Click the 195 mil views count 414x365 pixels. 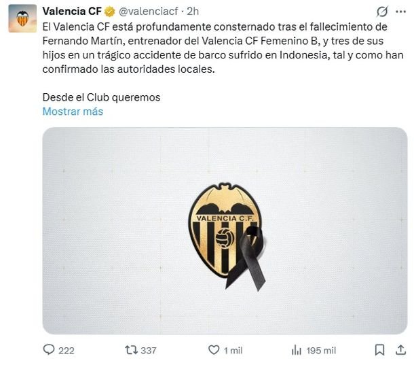[x=321, y=351]
